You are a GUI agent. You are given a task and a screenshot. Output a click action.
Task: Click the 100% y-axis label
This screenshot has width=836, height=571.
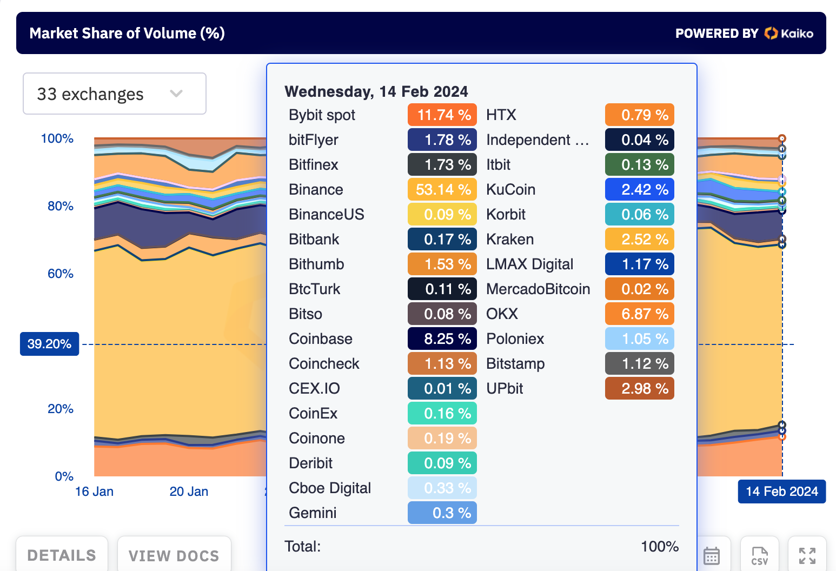pyautogui.click(x=57, y=138)
